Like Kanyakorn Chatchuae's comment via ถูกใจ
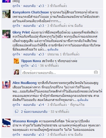The height and width of the screenshot is (138, 106). coord(16,26)
